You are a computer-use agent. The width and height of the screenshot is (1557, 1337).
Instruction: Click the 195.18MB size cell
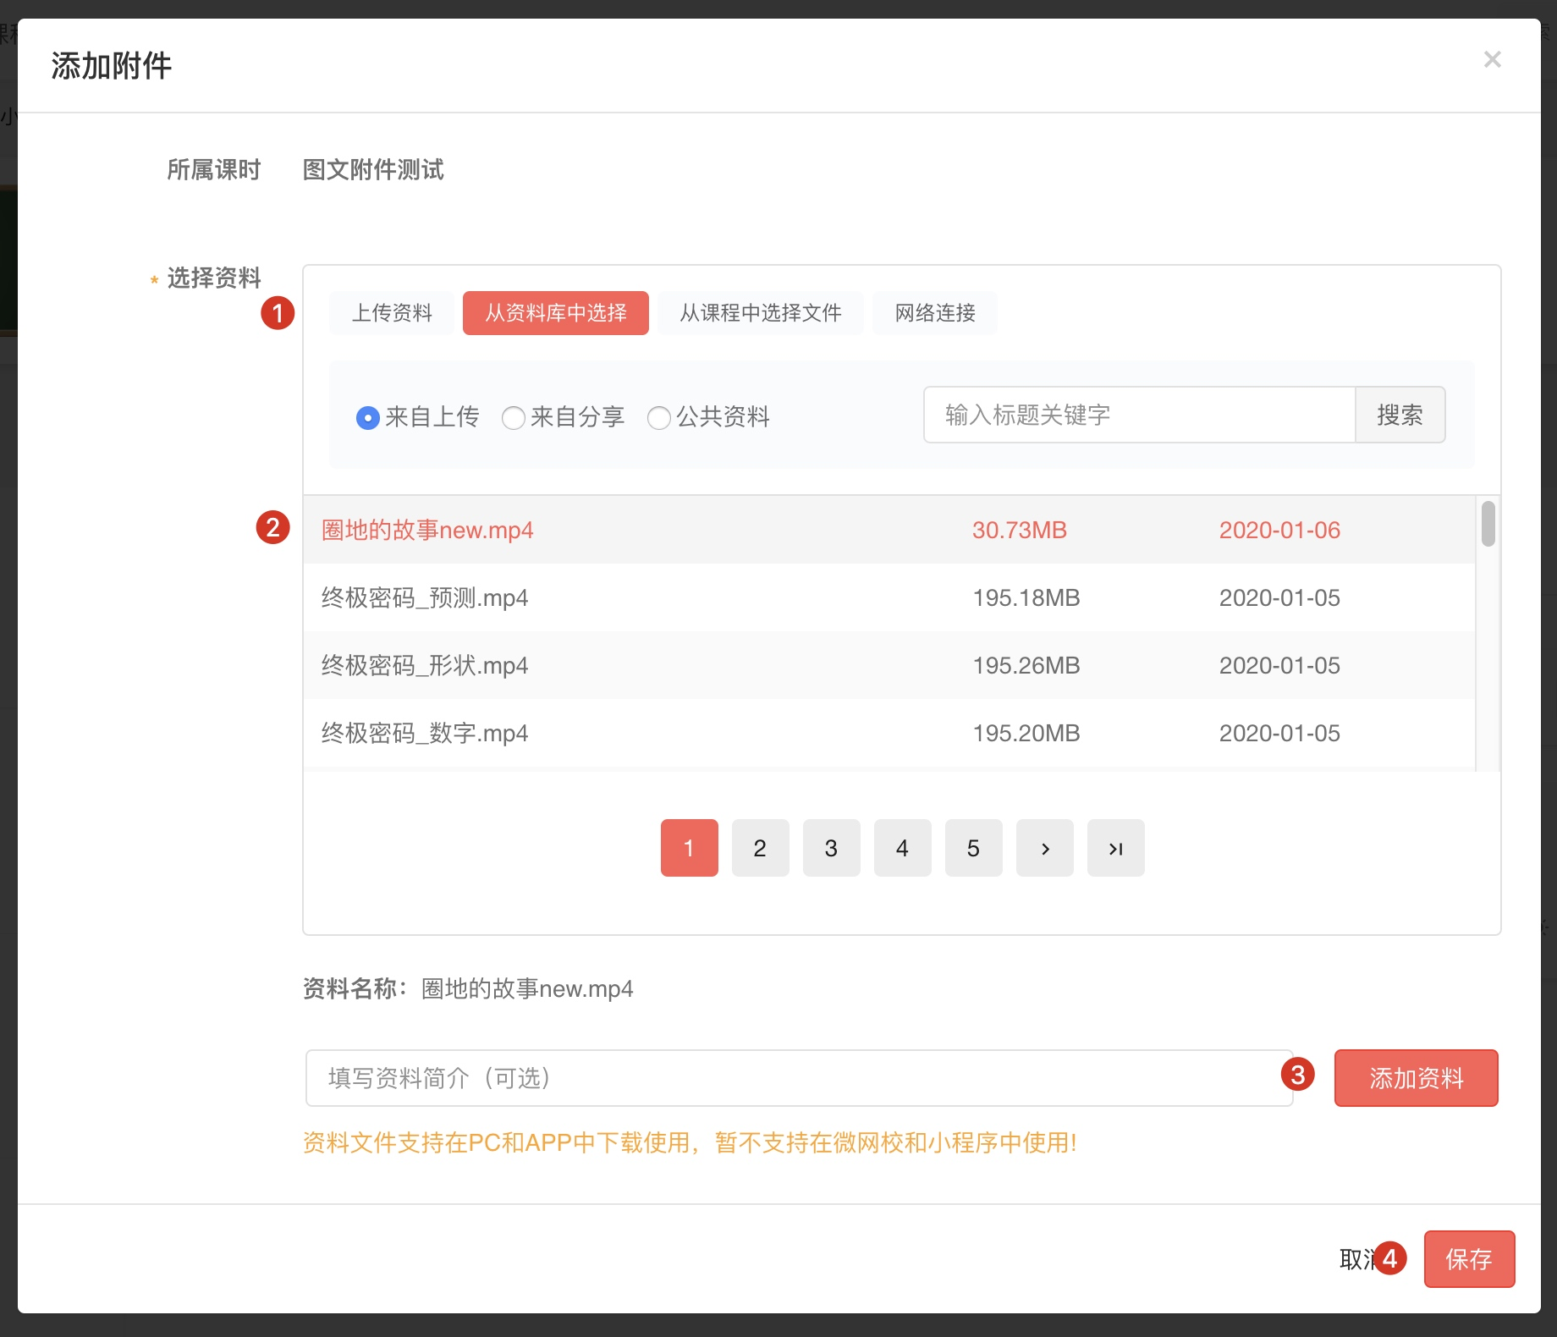(x=1026, y=597)
